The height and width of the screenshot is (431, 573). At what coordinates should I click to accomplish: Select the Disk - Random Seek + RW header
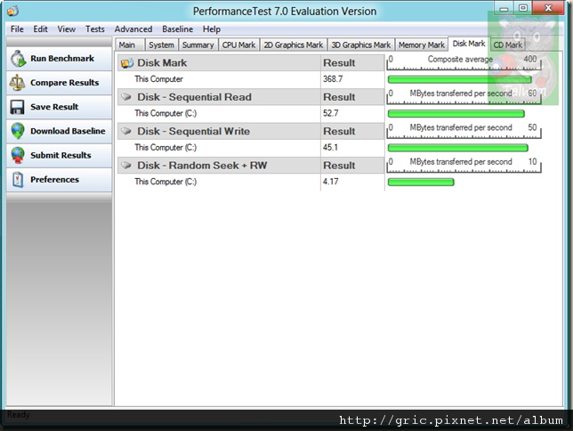[x=202, y=165]
